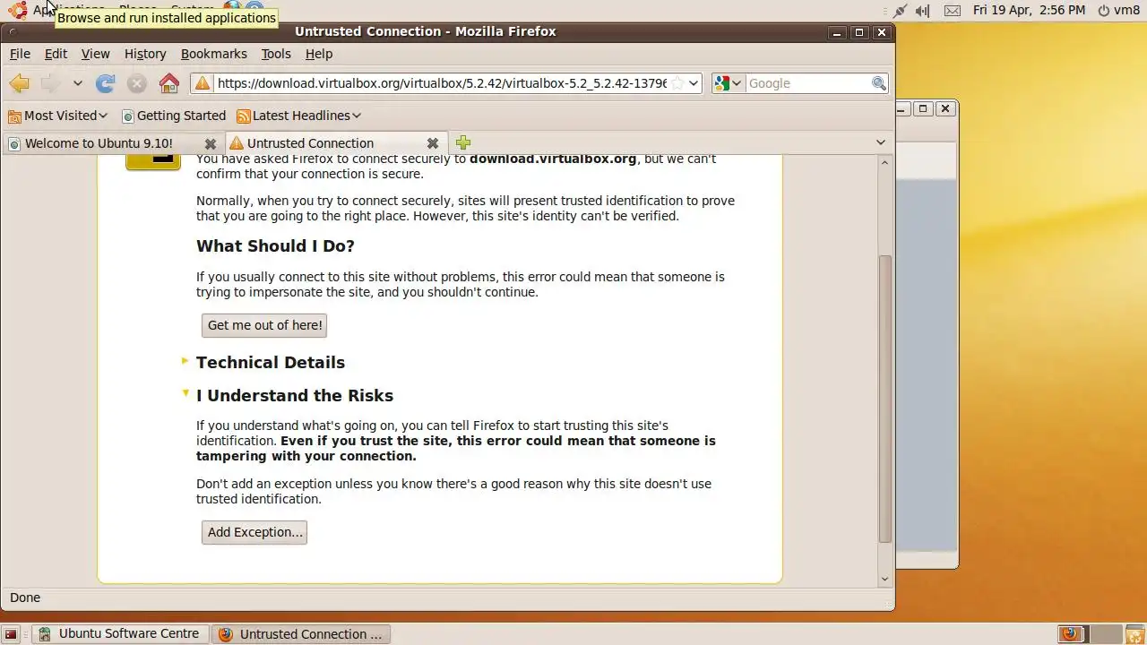
Task: Open the address bar URL history dropdown
Action: 694,83
